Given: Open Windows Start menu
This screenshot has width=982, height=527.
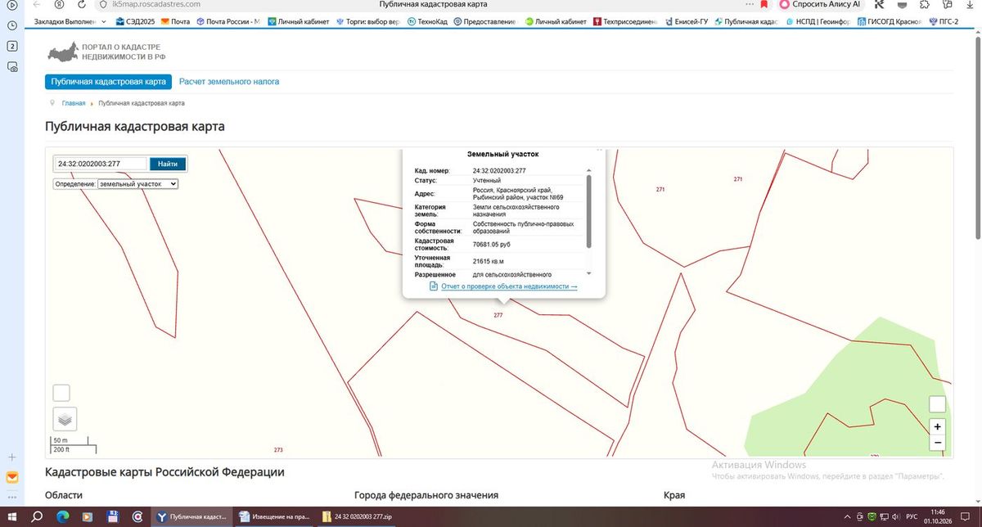Looking at the screenshot, I should coord(13,517).
